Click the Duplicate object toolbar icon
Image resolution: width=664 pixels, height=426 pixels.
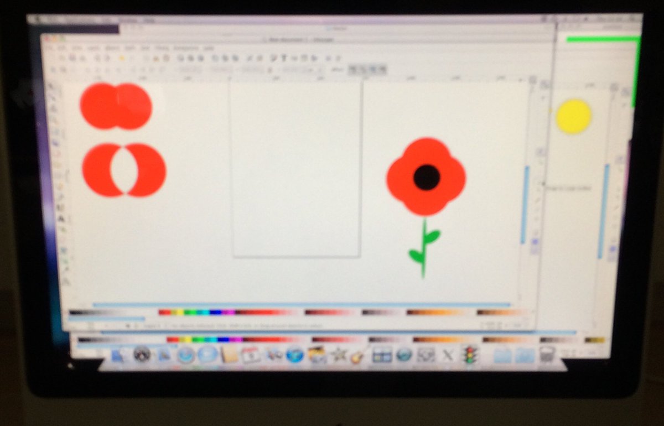tap(215, 58)
